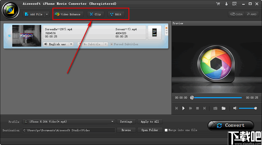Image resolution: width=262 pixels, height=145 pixels.
Task: Open snapshot folder icon
Action: 223,109
